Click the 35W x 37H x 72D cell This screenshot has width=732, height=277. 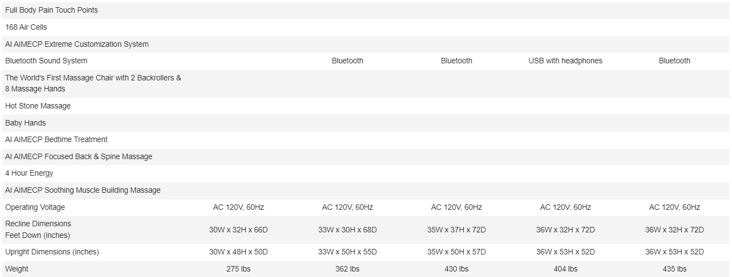457,230
